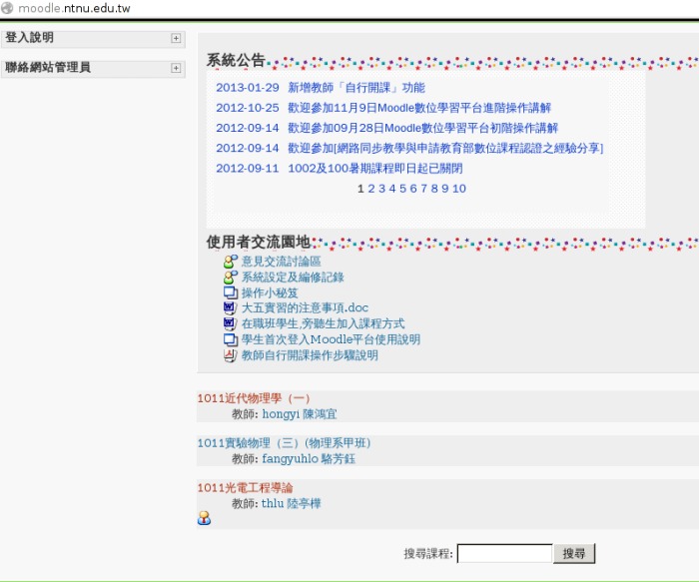This screenshot has height=582, width=699.
Task: Go to announcements page 5
Action: click(402, 189)
